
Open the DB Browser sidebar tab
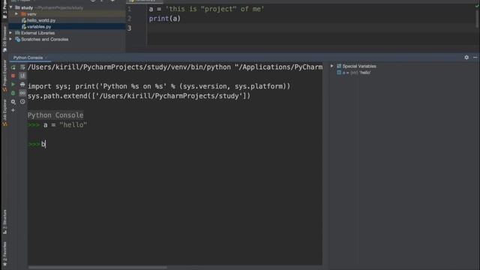pos(4,39)
